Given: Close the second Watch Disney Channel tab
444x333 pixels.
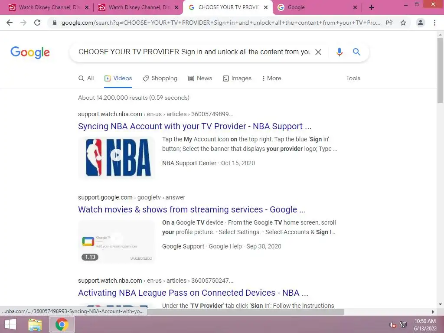Looking at the screenshot, I should 177,8.
